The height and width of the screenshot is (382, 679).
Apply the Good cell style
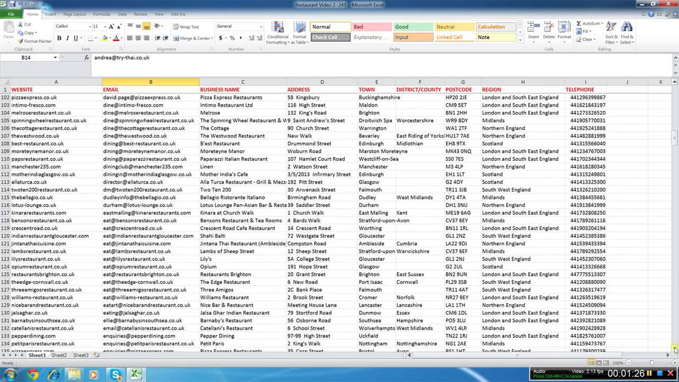(413, 27)
